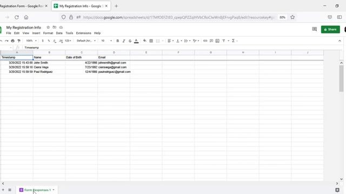The image size is (346, 194).
Task: Open the File menu
Action: (9, 33)
